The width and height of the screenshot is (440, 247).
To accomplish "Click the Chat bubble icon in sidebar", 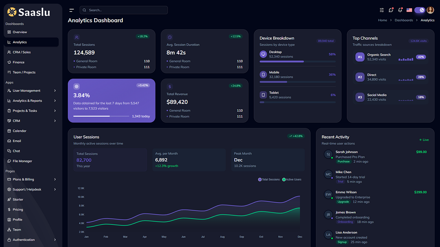I will coord(9,151).
